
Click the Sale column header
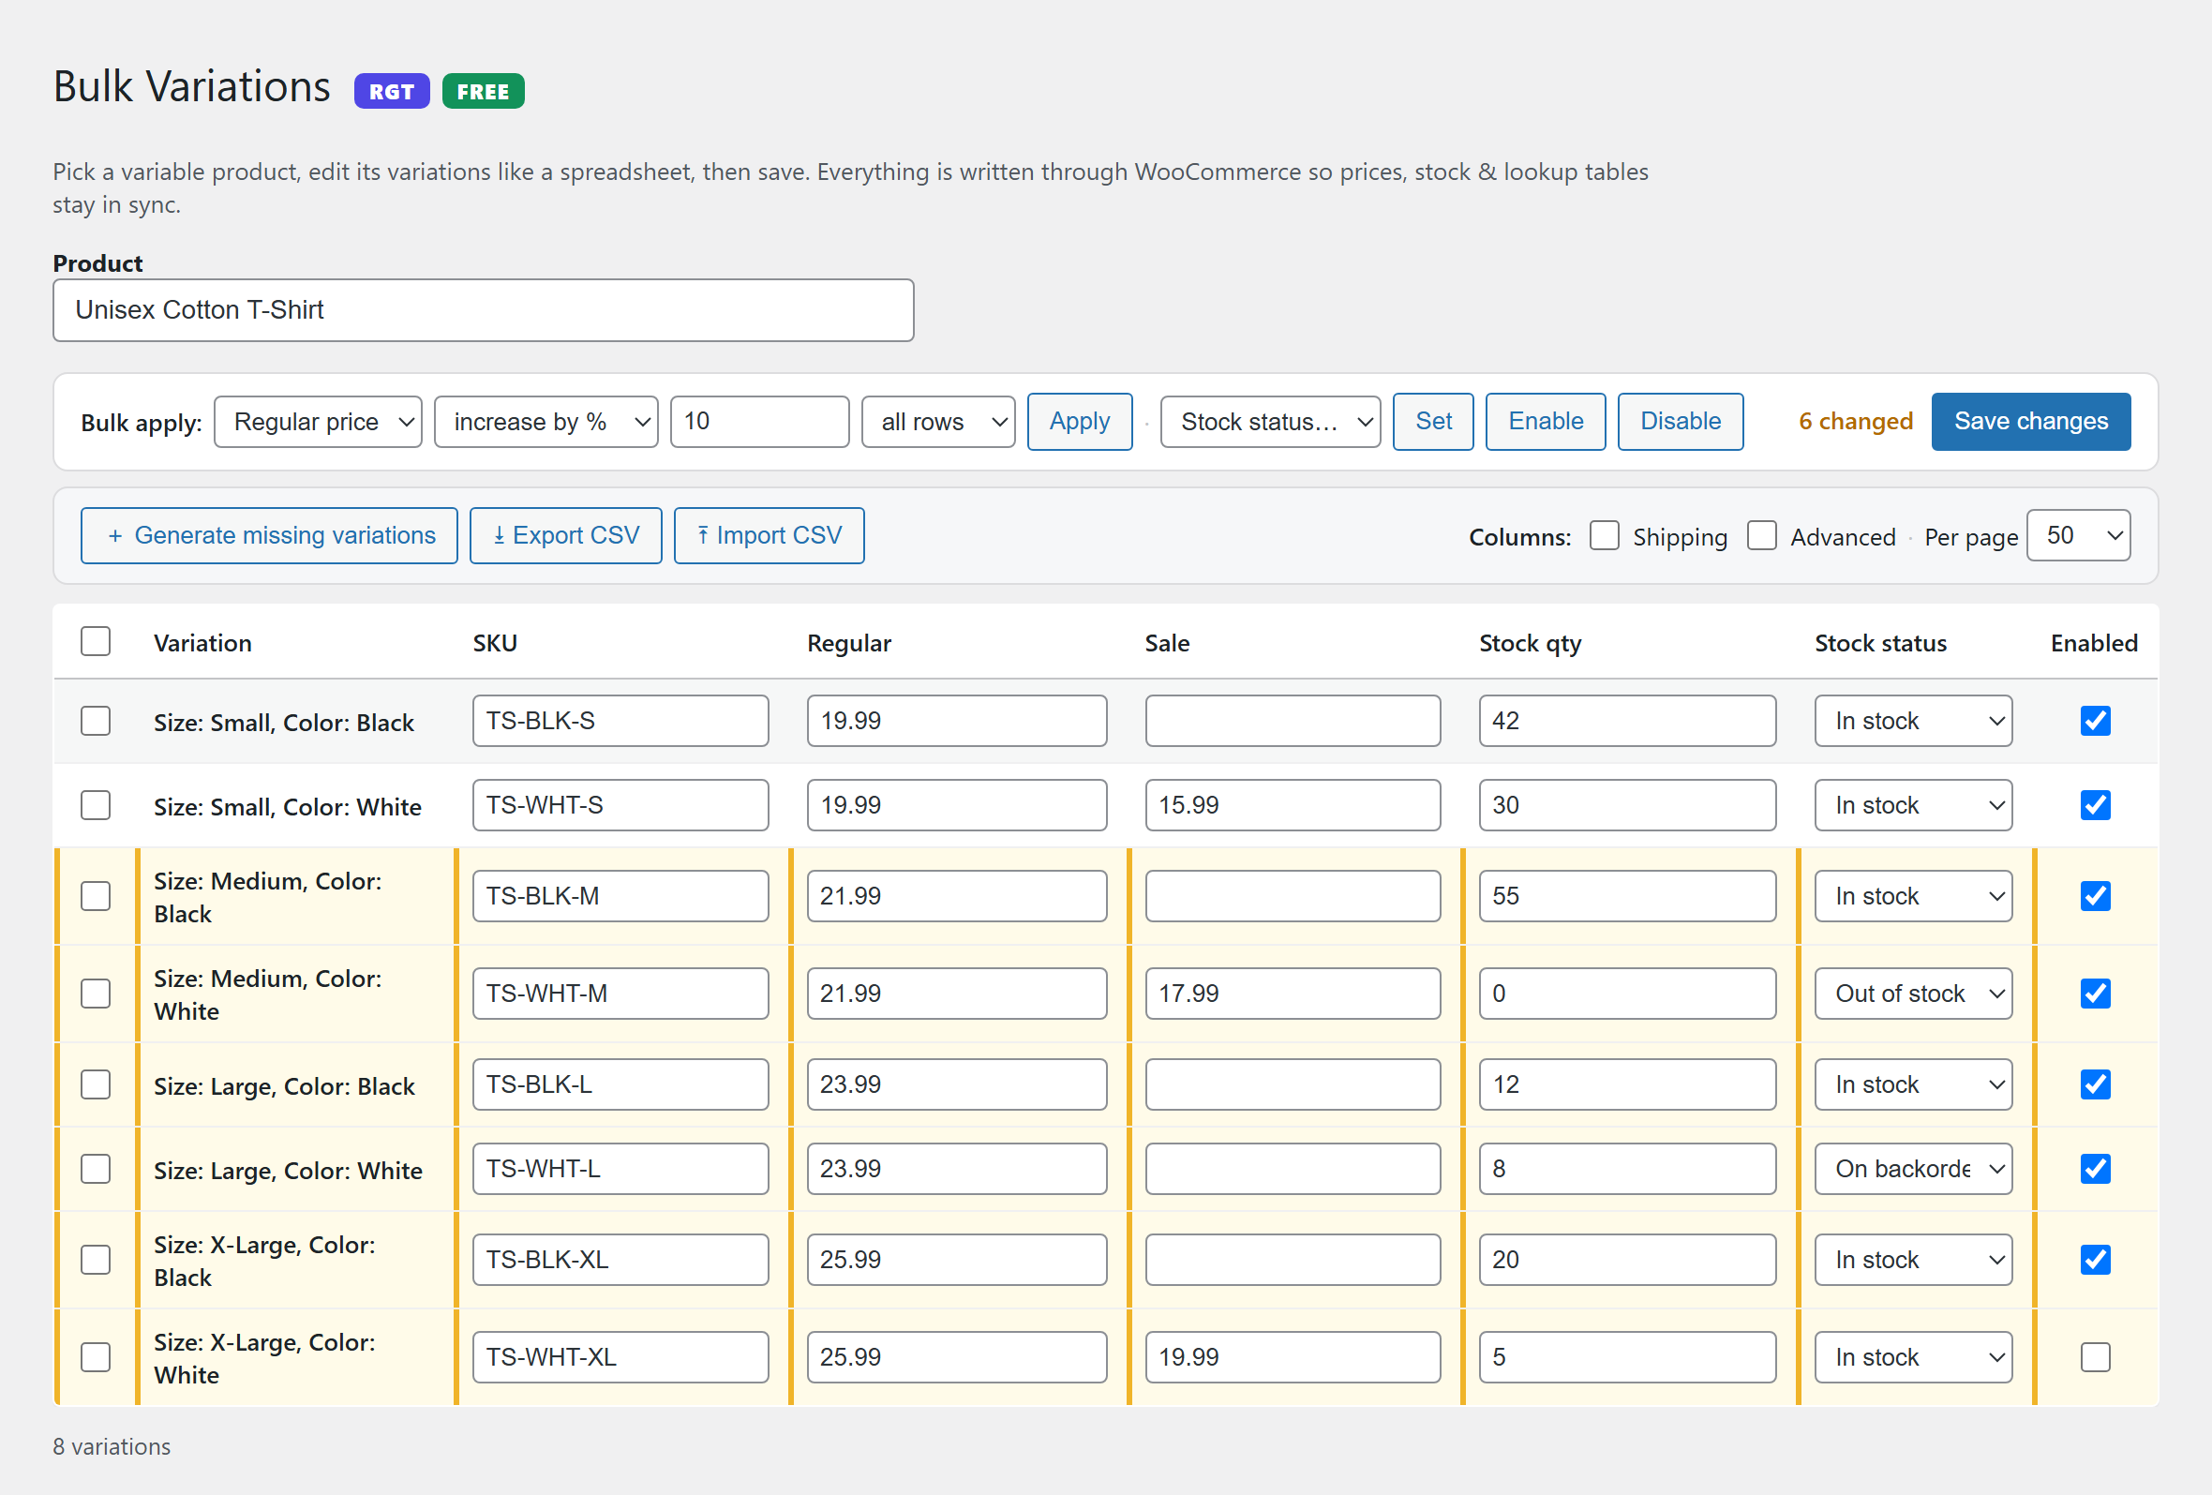(1167, 643)
